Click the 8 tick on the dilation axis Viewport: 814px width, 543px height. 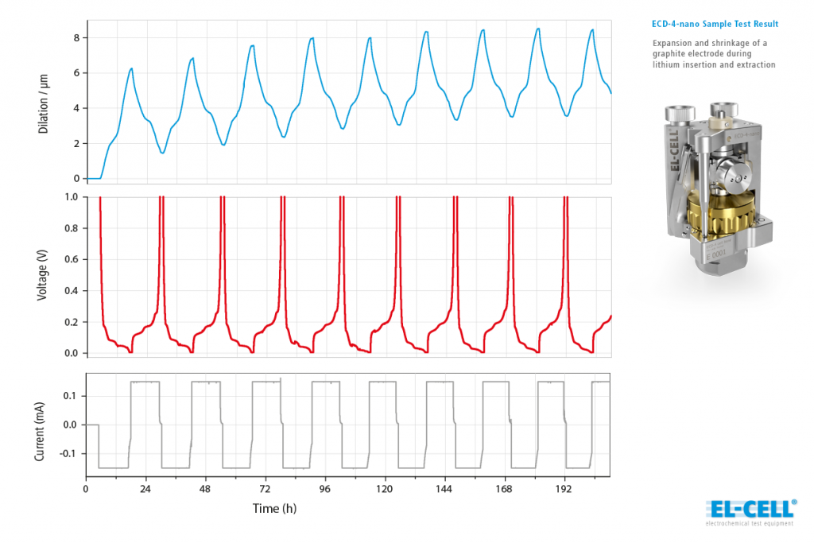pos(76,37)
